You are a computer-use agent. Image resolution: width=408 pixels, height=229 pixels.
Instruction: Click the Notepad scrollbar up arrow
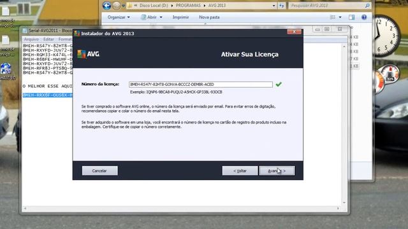[x=344, y=46]
